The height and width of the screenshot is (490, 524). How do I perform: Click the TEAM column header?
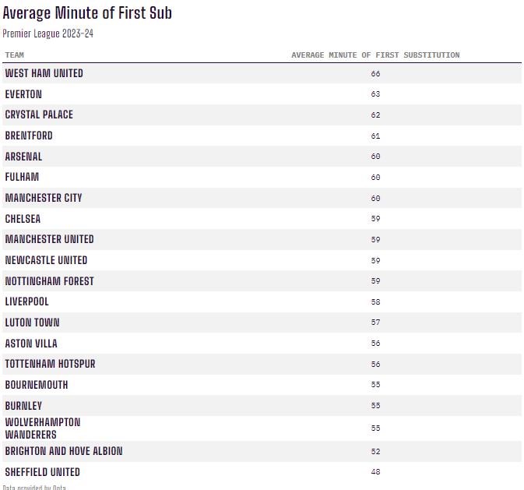click(15, 55)
